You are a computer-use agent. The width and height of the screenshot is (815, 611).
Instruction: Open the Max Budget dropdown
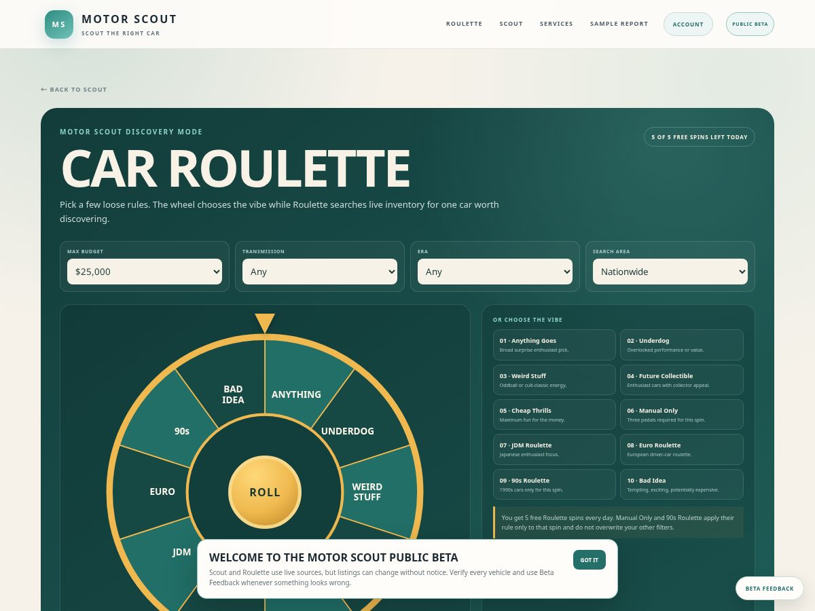(x=145, y=272)
